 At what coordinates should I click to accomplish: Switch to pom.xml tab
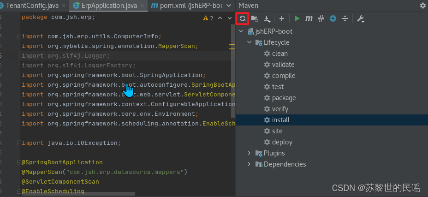187,6
